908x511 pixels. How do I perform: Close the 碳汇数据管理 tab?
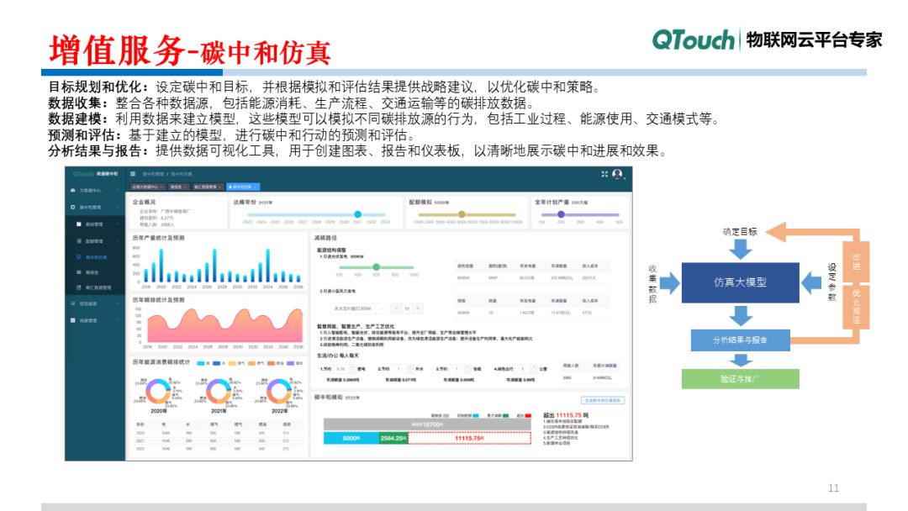(x=219, y=187)
